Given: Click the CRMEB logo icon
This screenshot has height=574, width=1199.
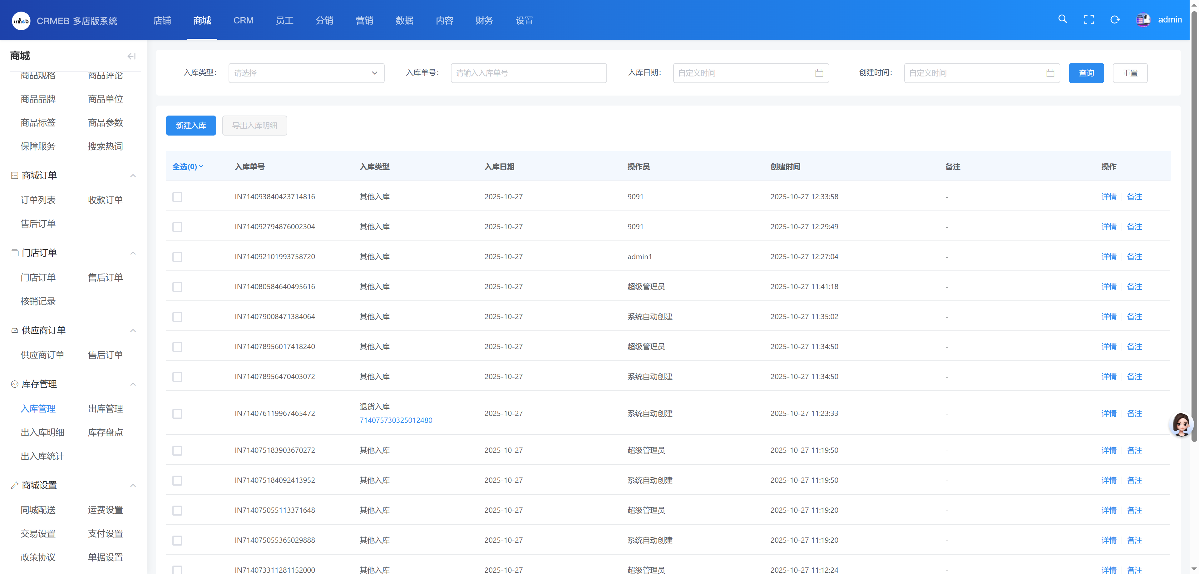Looking at the screenshot, I should tap(21, 21).
